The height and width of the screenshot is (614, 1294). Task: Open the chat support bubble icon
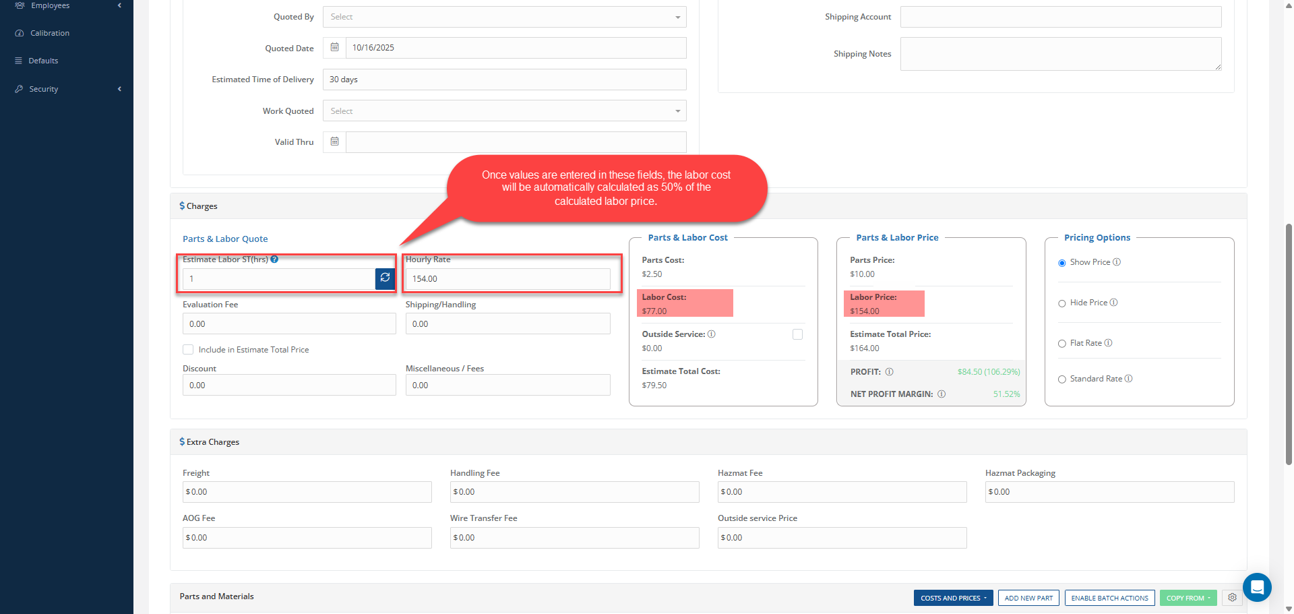(x=1256, y=587)
